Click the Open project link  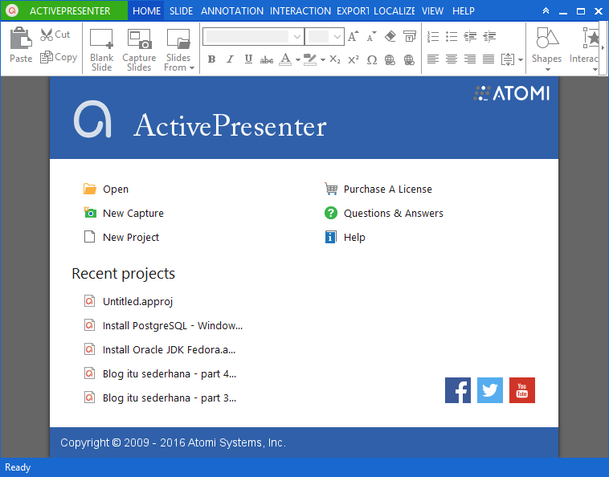point(106,189)
